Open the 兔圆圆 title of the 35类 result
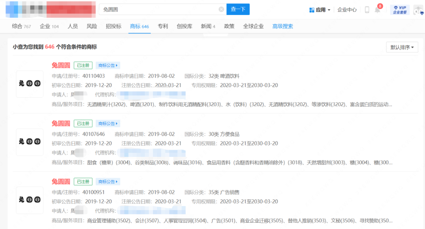425x229 pixels. pos(61,182)
